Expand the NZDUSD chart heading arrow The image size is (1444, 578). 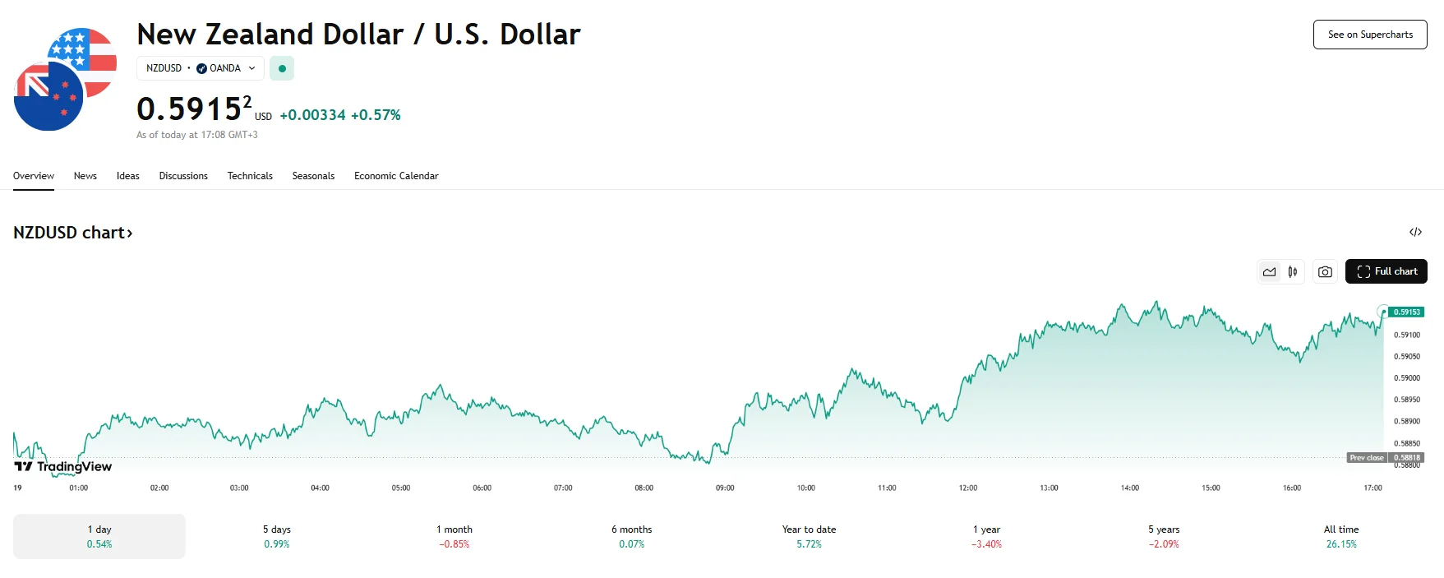click(x=130, y=234)
